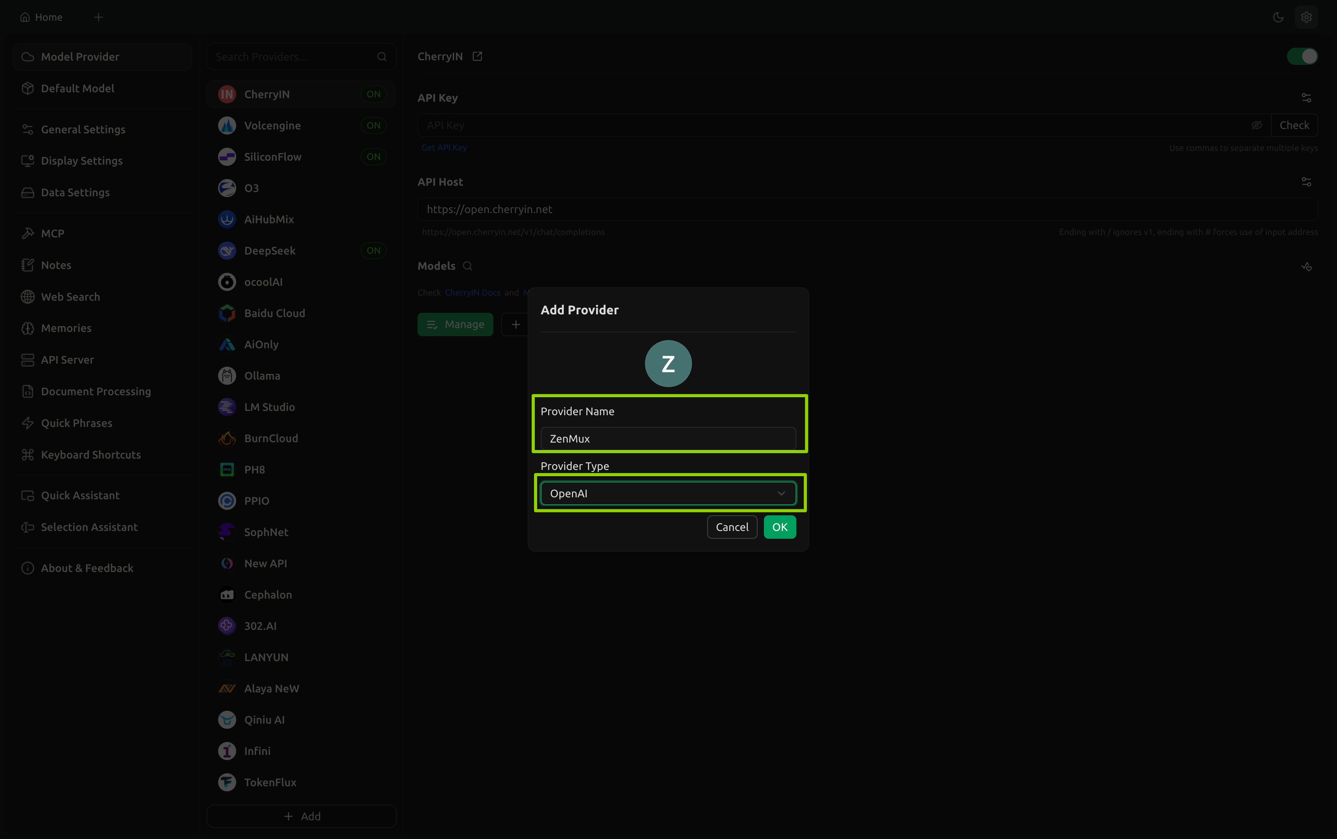Open the settings gear icon

pyautogui.click(x=1306, y=17)
